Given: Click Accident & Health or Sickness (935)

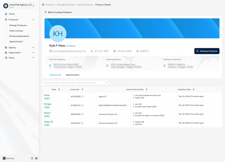Looking at the screenshot, I should pos(149,115).
